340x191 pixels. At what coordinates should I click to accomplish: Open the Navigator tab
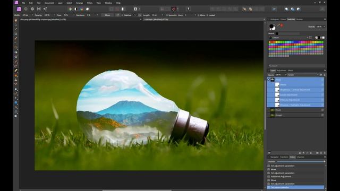click(274, 157)
